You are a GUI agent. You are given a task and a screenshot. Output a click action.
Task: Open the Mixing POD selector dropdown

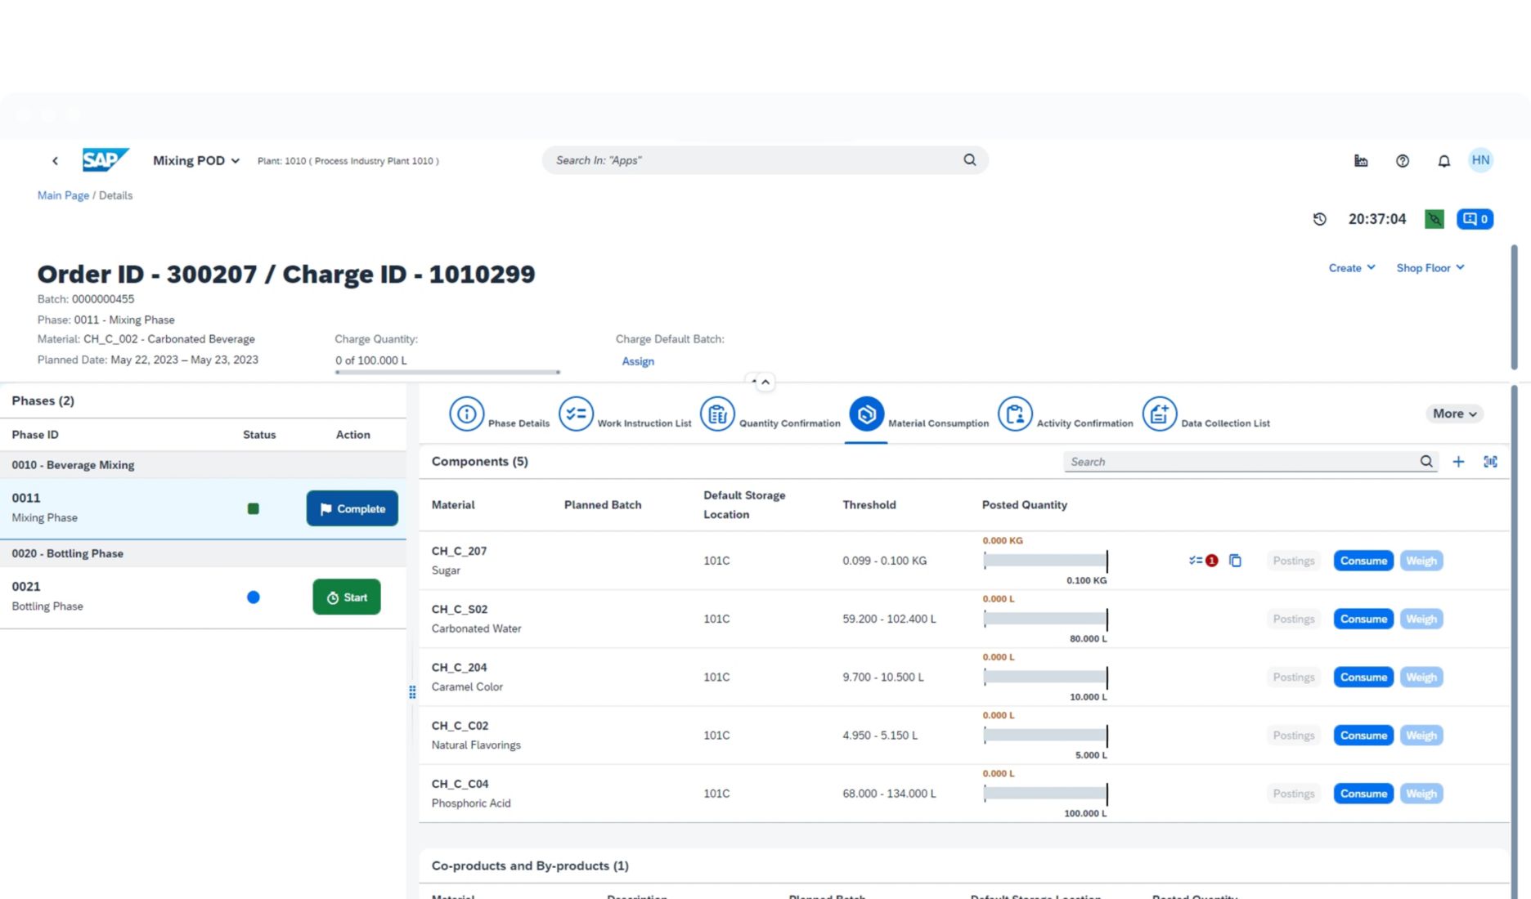tap(195, 160)
